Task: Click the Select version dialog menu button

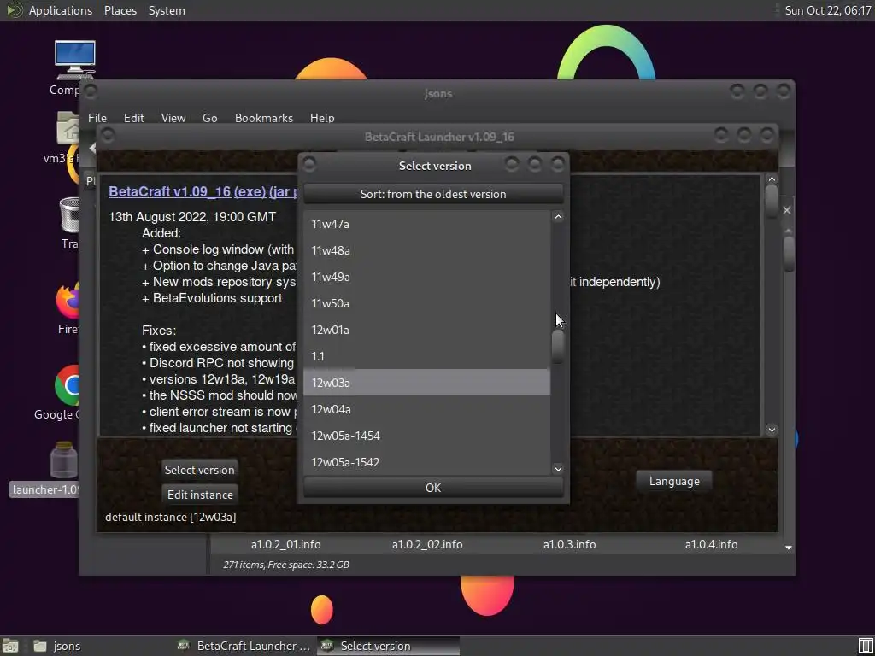Action: pyautogui.click(x=308, y=164)
